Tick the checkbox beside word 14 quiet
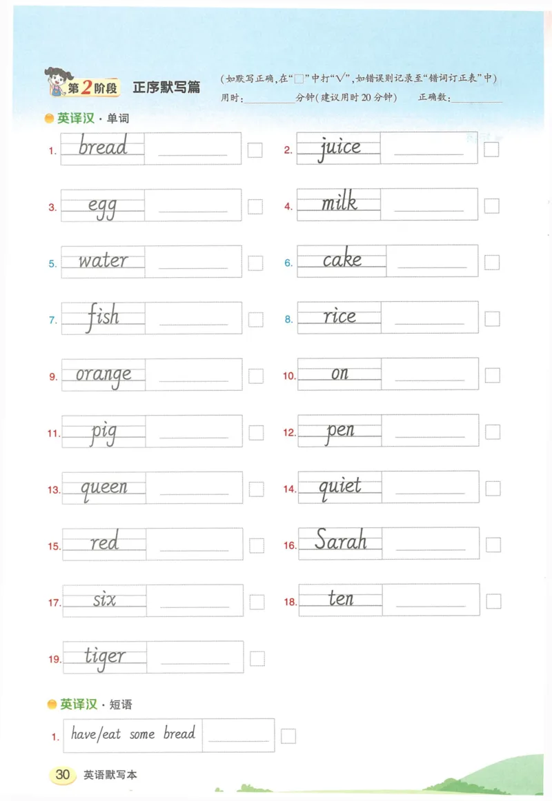The image size is (552, 801). point(493,489)
